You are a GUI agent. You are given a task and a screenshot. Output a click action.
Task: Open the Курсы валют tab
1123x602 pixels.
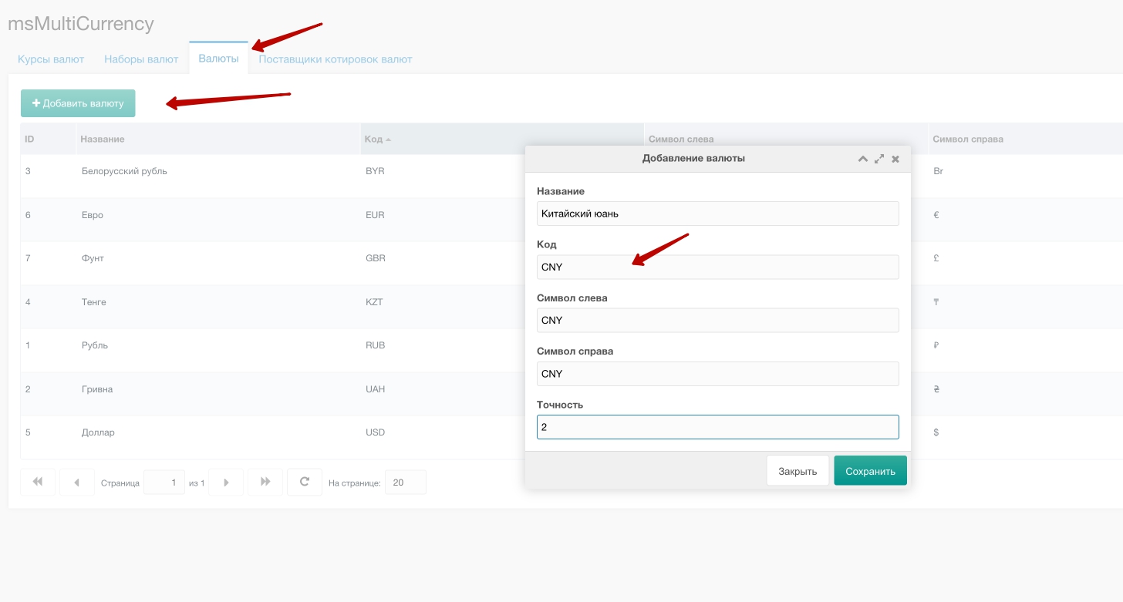pyautogui.click(x=51, y=59)
